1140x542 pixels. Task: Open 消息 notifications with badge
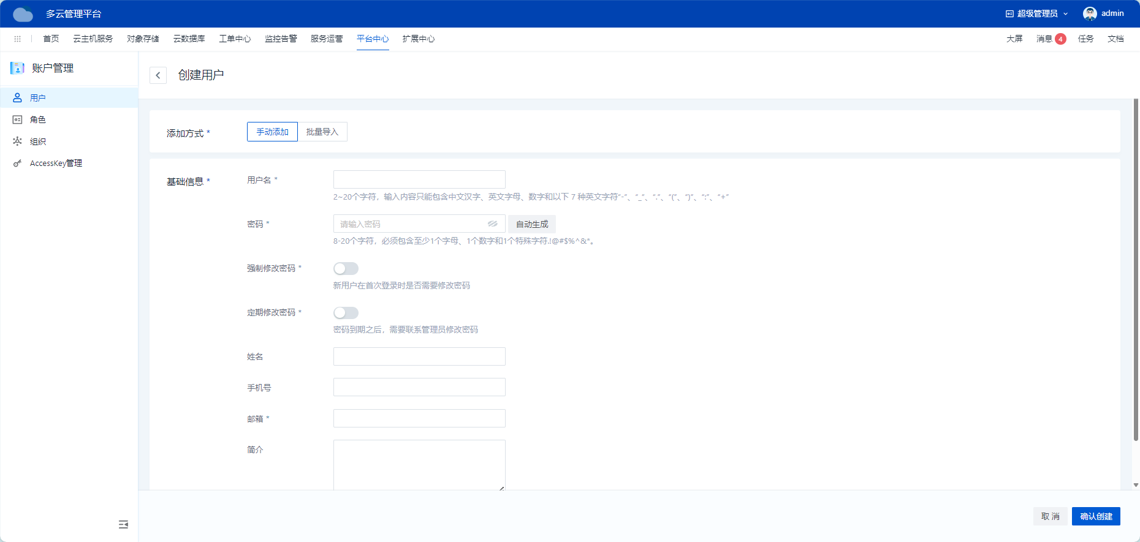tap(1051, 39)
